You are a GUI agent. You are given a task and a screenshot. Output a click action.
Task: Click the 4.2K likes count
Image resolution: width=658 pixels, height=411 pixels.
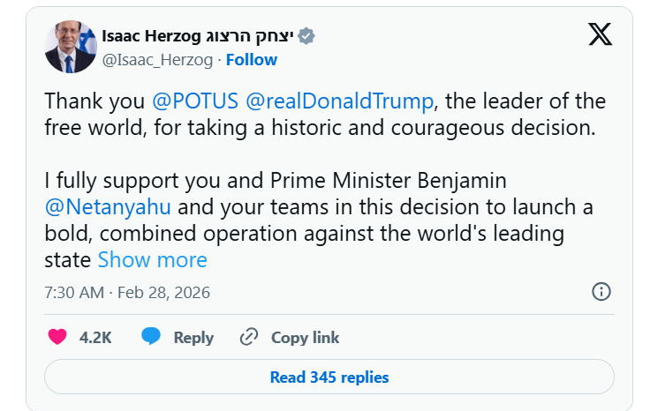(x=95, y=337)
